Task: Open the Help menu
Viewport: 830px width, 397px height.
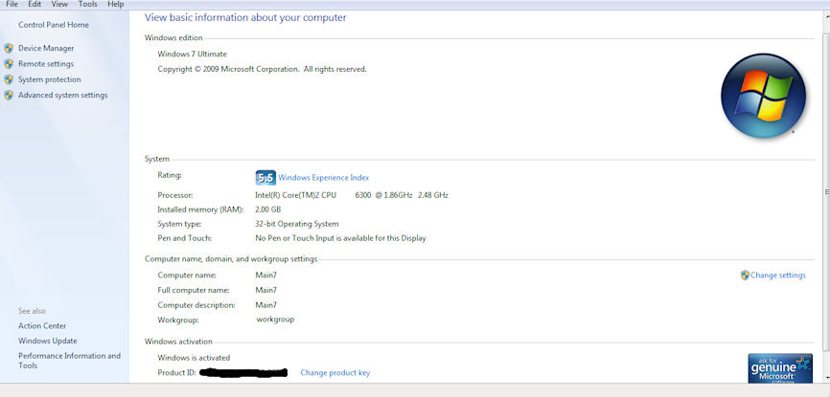Action: [115, 4]
